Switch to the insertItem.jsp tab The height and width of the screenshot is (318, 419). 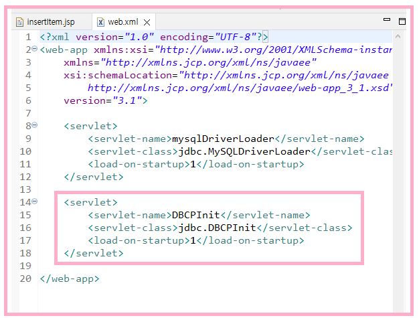(x=50, y=22)
